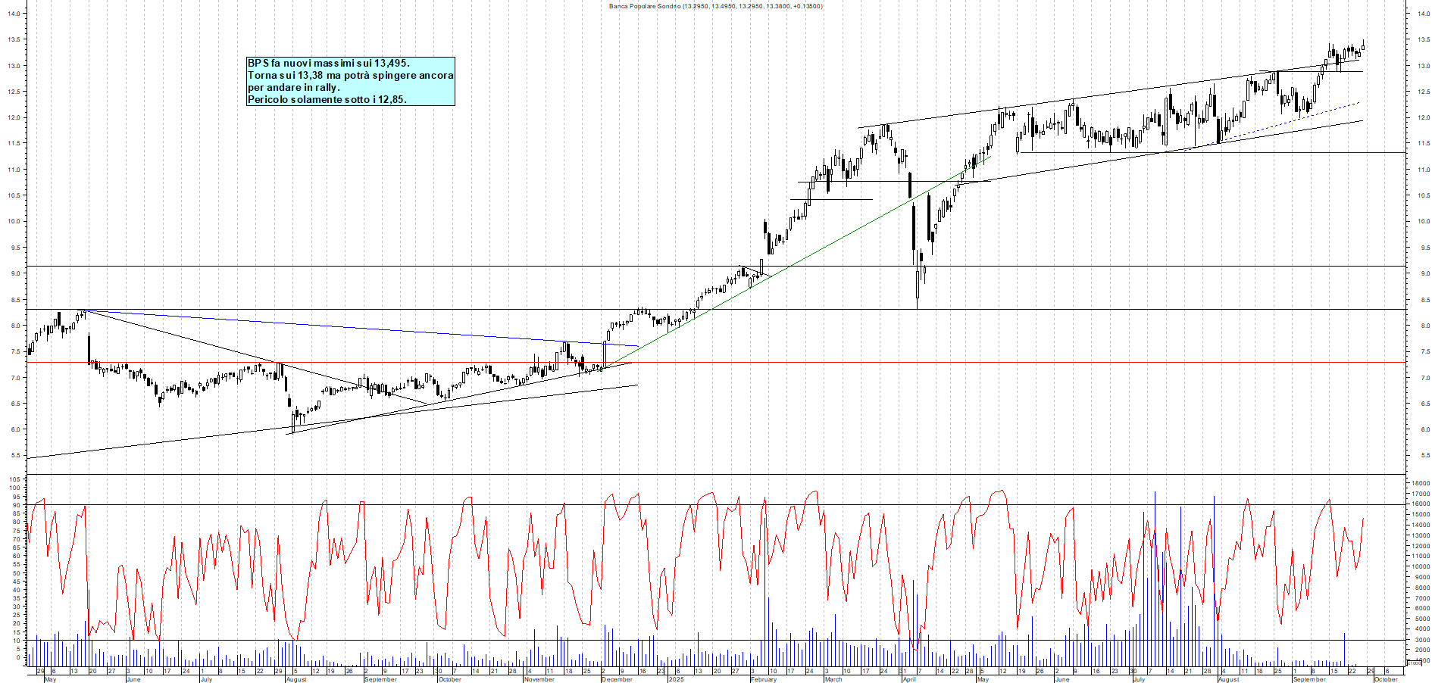Click the February month label
This screenshot has height=683, width=1432.
point(764,679)
